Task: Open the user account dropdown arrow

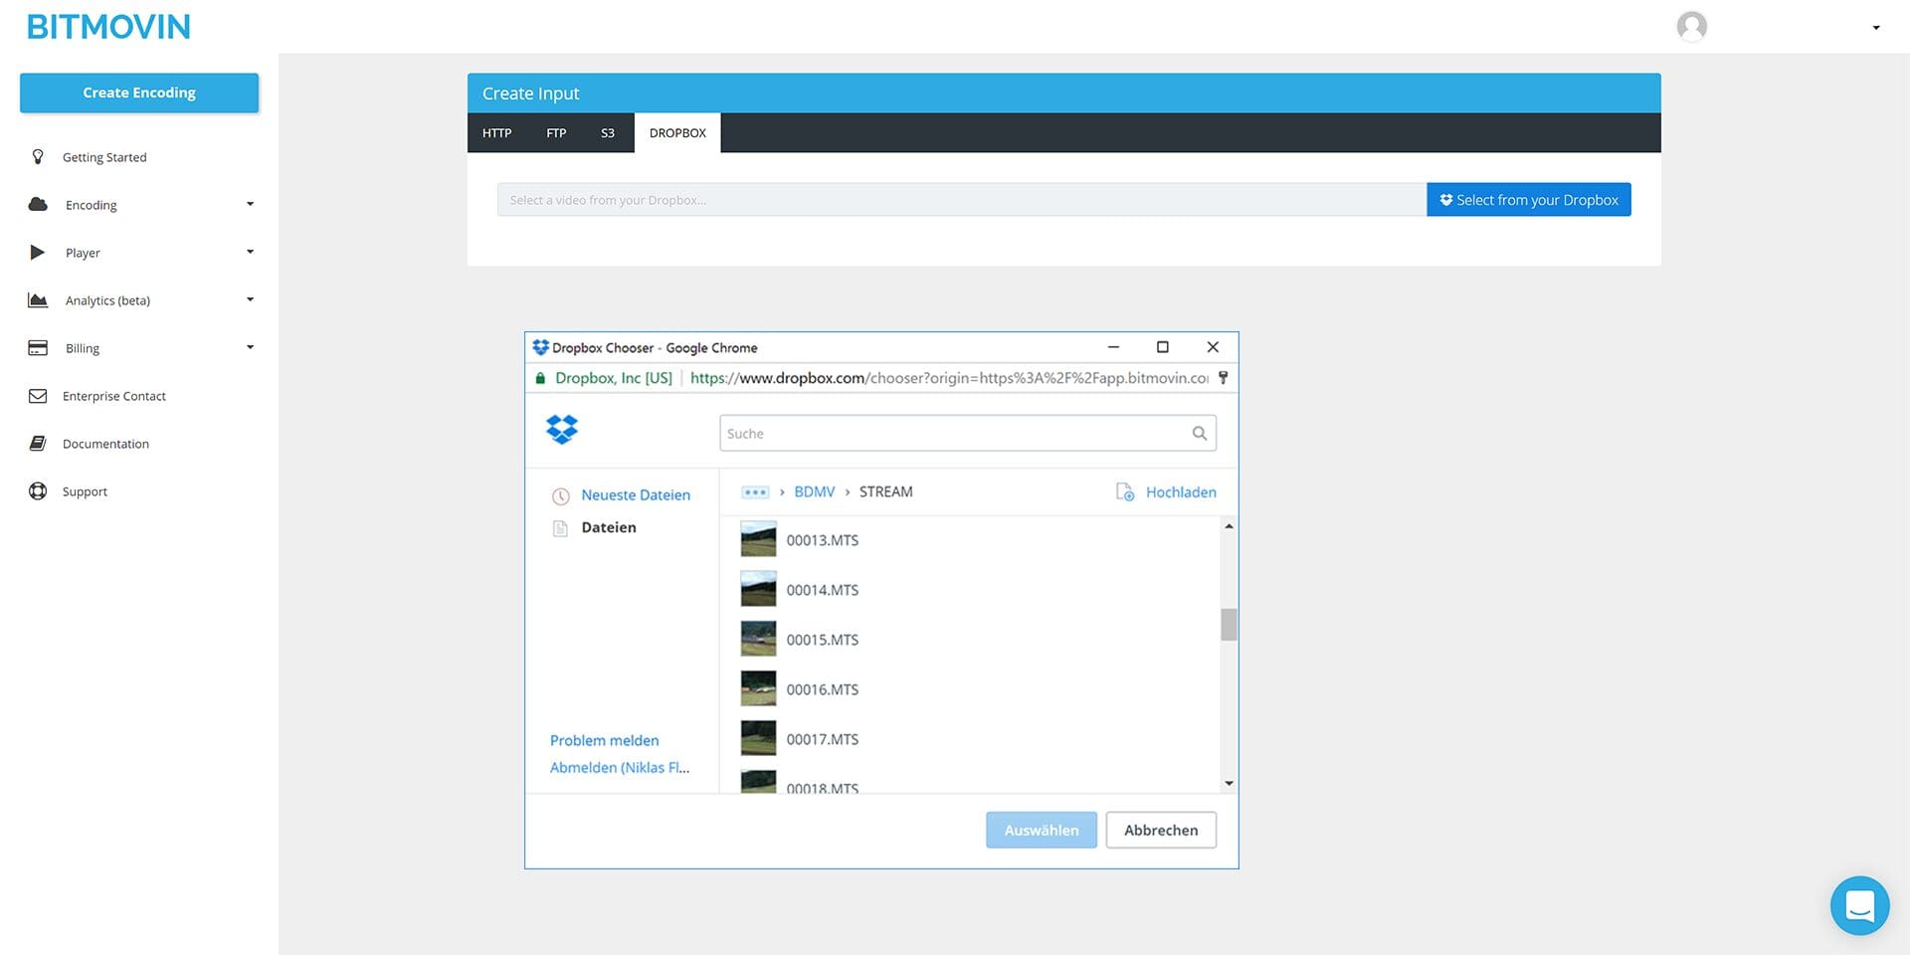Action: point(1876,28)
